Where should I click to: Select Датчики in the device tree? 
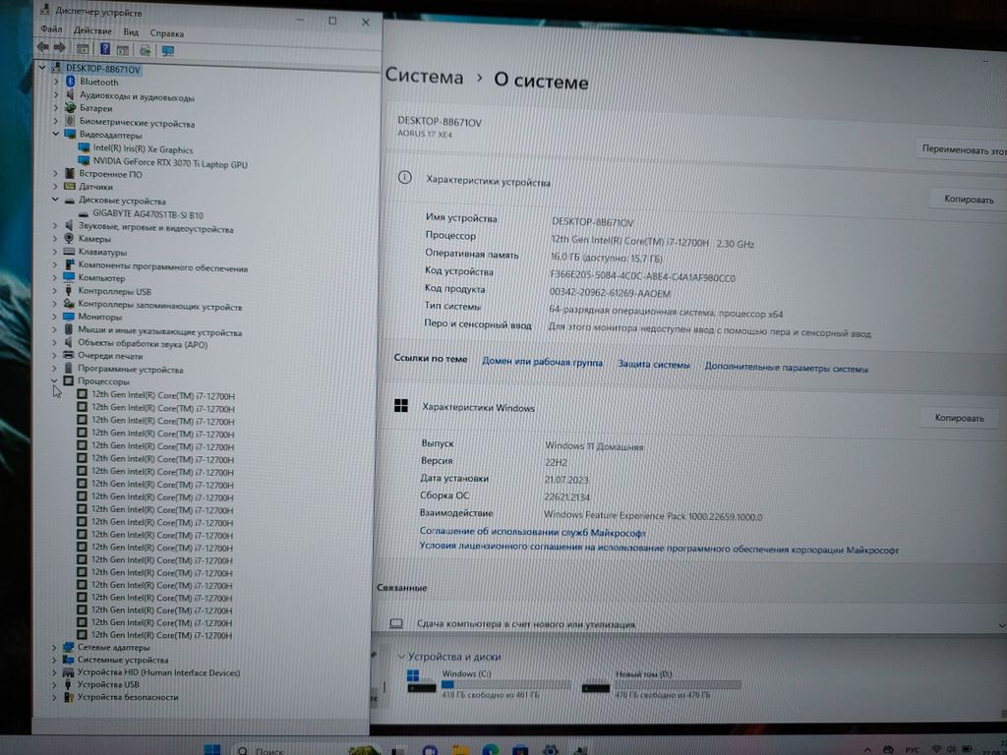pyautogui.click(x=95, y=187)
